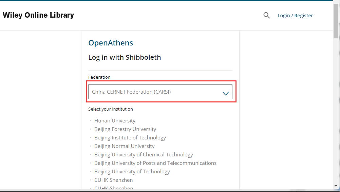Viewport: 340px width, 192px height.
Task: Choose Beijing Forestry University
Action: 125,129
